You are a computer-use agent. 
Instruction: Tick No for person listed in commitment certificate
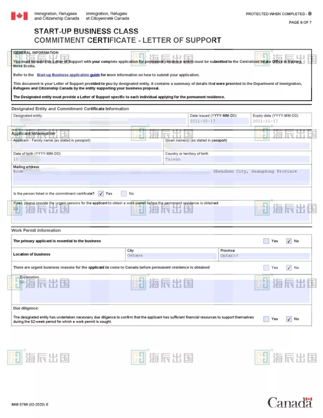tap(124, 193)
